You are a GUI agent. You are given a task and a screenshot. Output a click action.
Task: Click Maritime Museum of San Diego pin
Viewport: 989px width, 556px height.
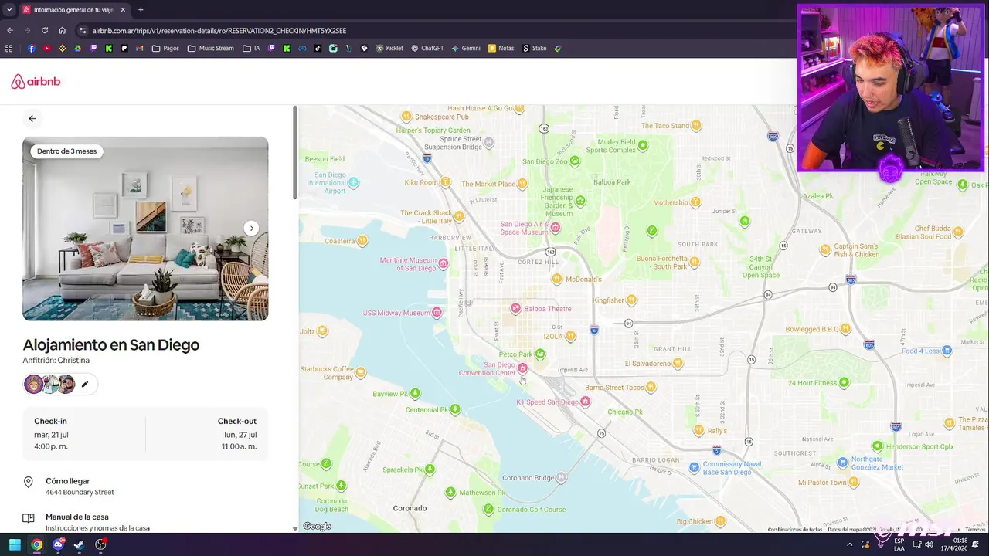click(x=443, y=264)
